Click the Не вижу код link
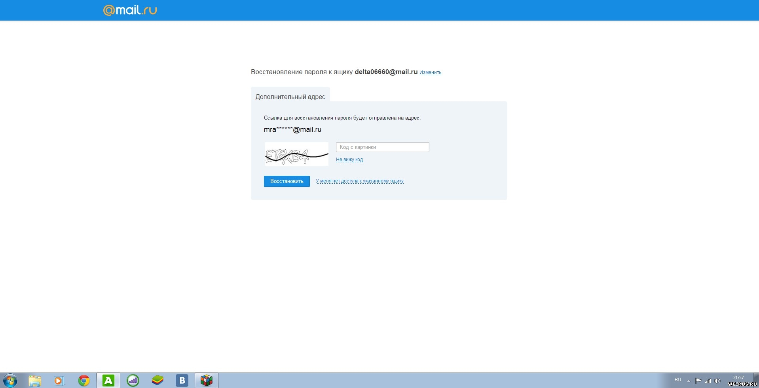The width and height of the screenshot is (759, 388). (x=349, y=160)
